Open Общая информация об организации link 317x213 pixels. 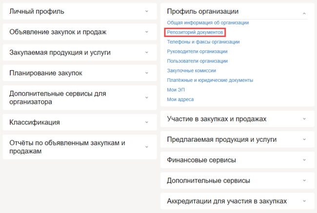coord(208,22)
